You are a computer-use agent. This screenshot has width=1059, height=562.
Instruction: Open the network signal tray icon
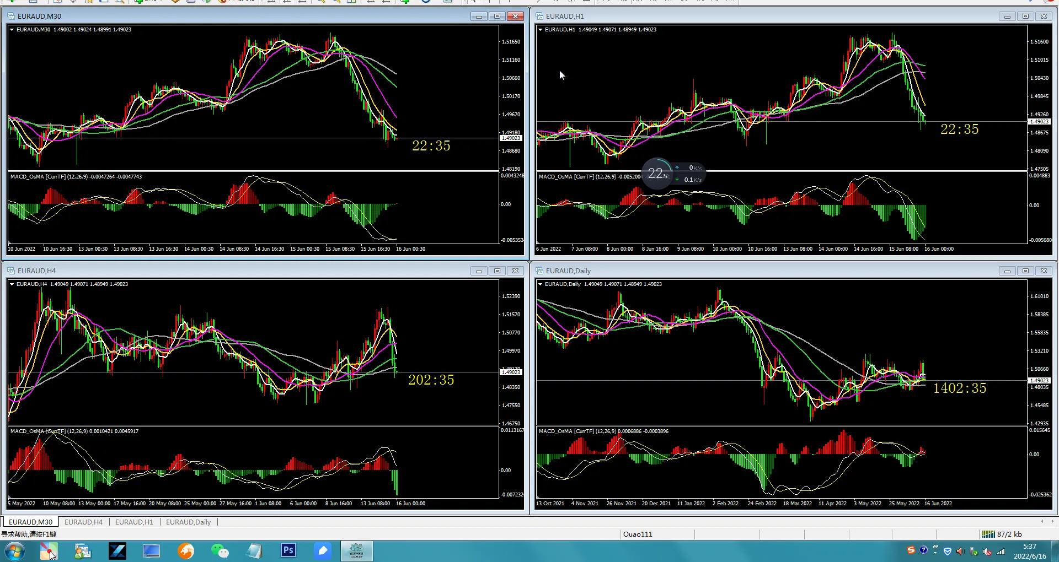(x=1001, y=552)
